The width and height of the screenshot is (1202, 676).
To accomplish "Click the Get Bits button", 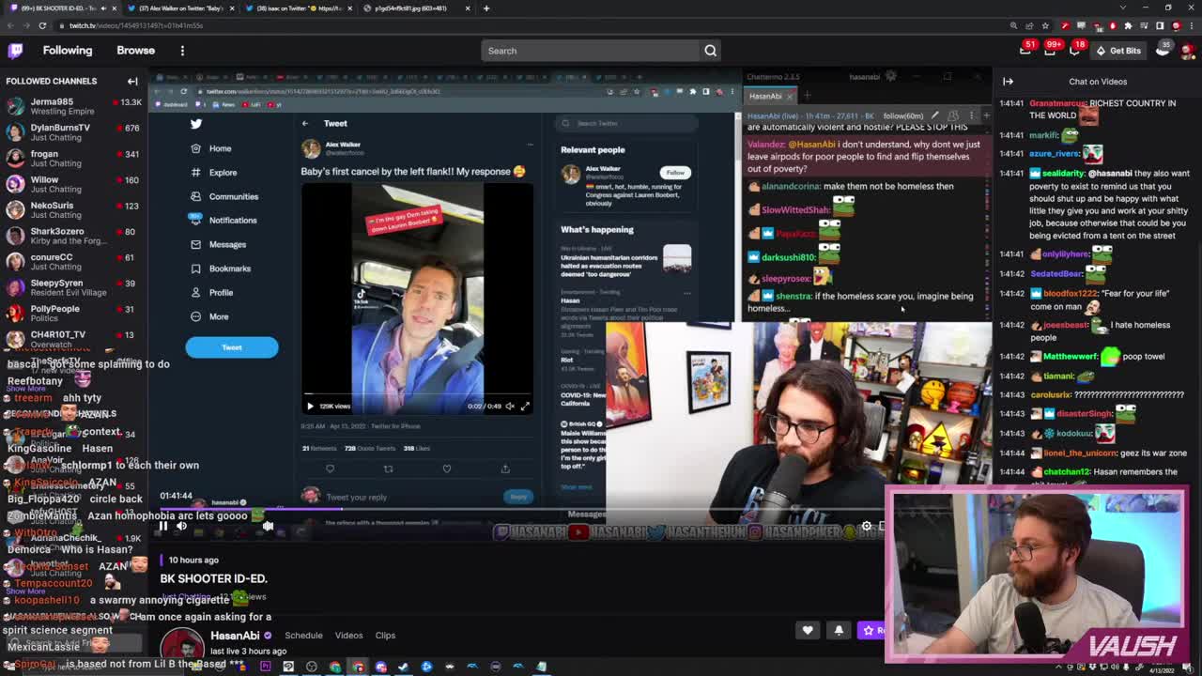I will (x=1119, y=51).
